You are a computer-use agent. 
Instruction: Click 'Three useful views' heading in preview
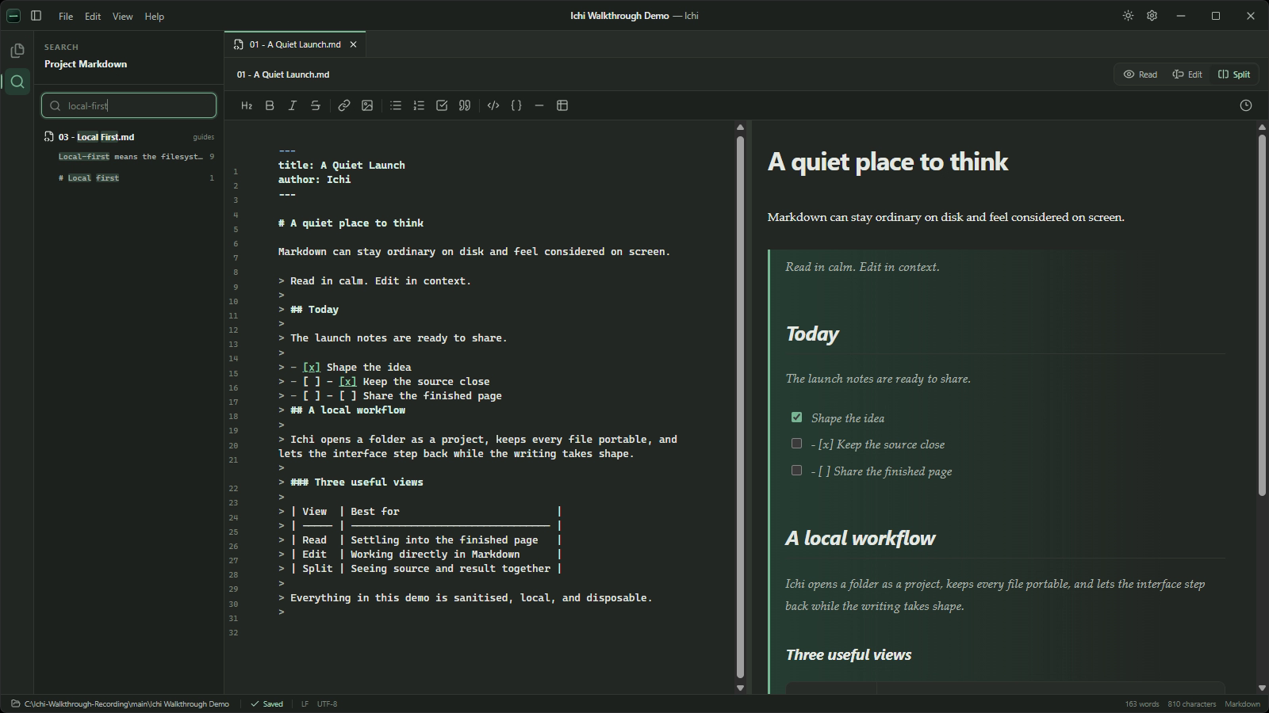pos(848,654)
